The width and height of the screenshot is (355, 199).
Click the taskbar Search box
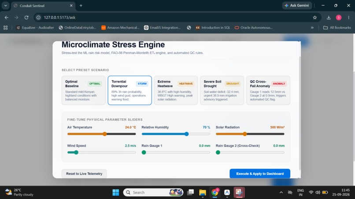(x=153, y=192)
